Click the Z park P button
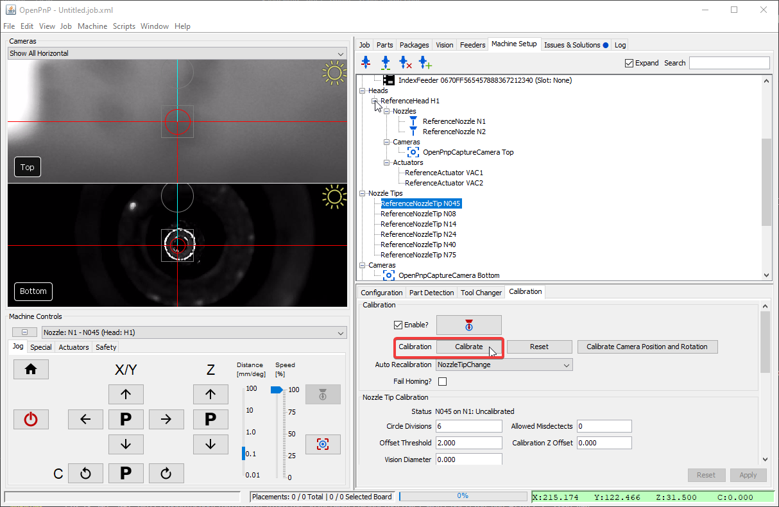This screenshot has width=779, height=507. click(210, 420)
